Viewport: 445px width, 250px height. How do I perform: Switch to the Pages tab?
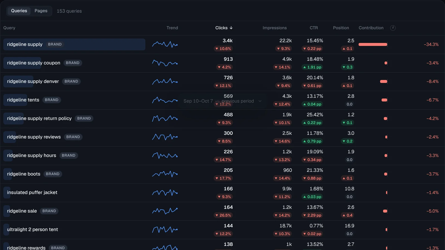(41, 11)
